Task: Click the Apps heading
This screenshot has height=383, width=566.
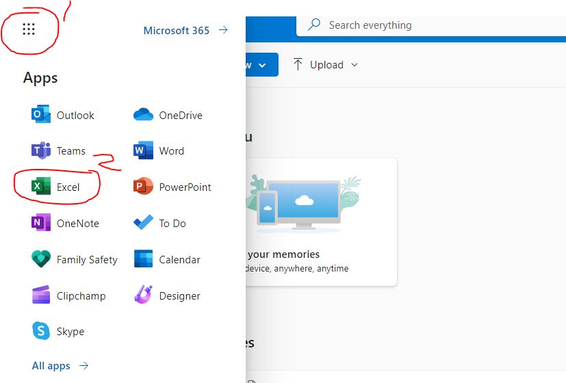Action: [x=40, y=78]
